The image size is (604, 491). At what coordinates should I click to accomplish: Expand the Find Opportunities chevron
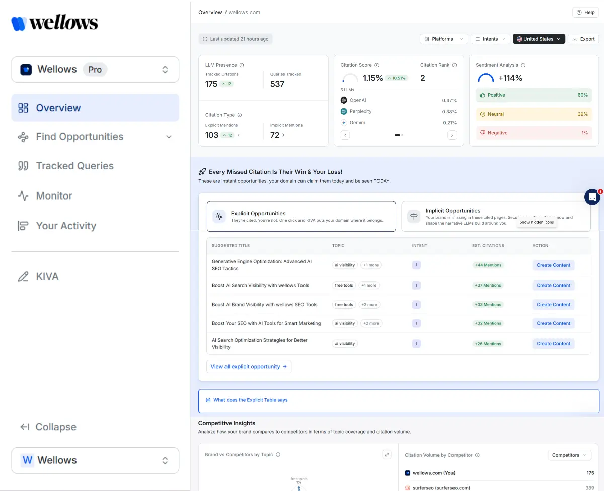169,137
